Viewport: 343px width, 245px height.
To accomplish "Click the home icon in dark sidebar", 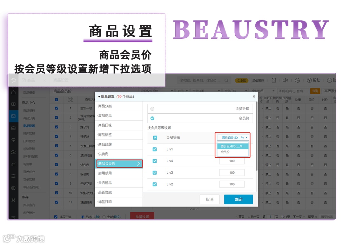I will (x=13, y=92).
